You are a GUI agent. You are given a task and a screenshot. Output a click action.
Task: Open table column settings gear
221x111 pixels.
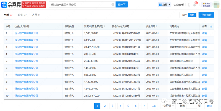coord(211,26)
